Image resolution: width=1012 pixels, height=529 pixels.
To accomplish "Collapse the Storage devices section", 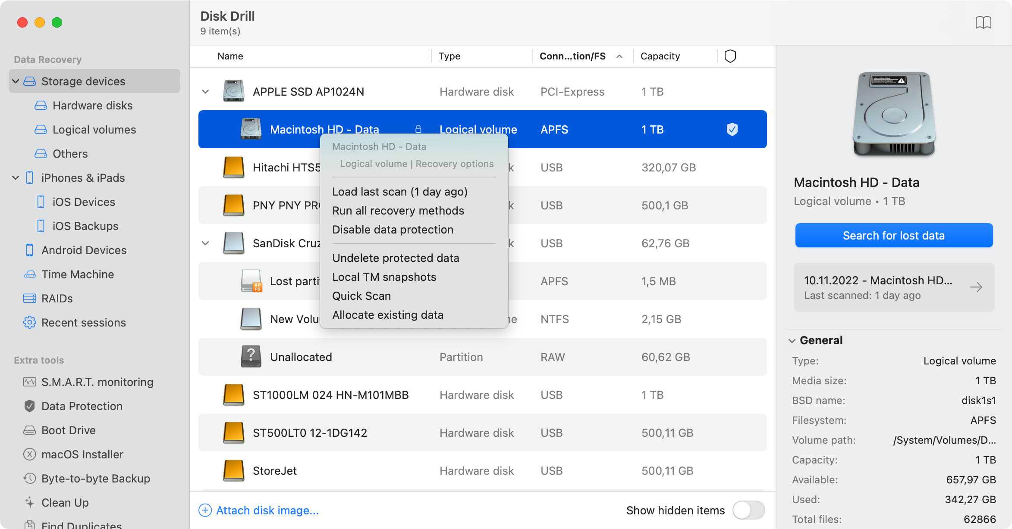I will [x=16, y=81].
